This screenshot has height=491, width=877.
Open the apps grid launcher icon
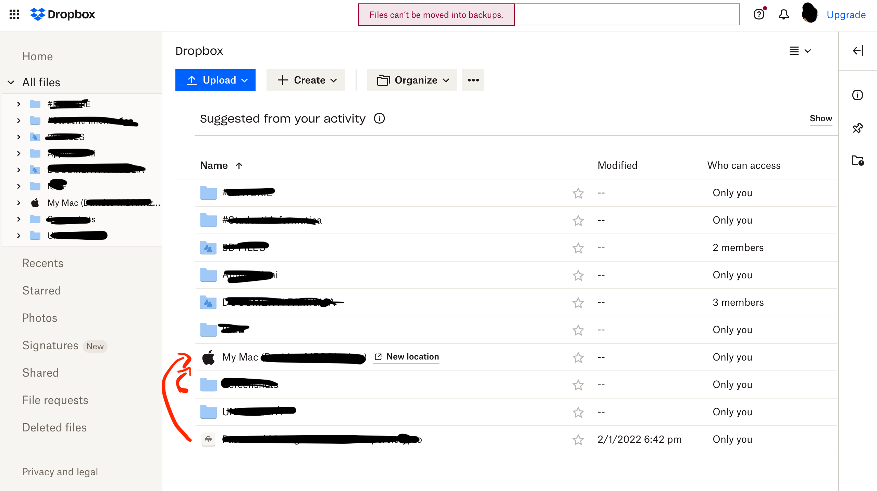pyautogui.click(x=14, y=14)
